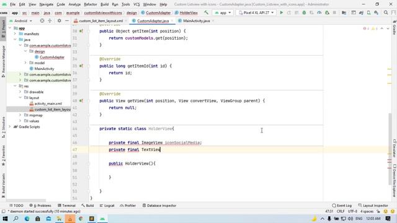Start debugging with the green bug icon
397x223 pixels.
[x=304, y=12]
